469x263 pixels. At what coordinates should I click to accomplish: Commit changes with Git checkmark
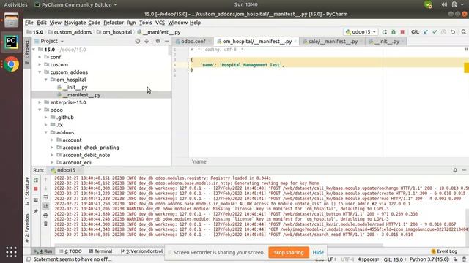pyautogui.click(x=435, y=32)
